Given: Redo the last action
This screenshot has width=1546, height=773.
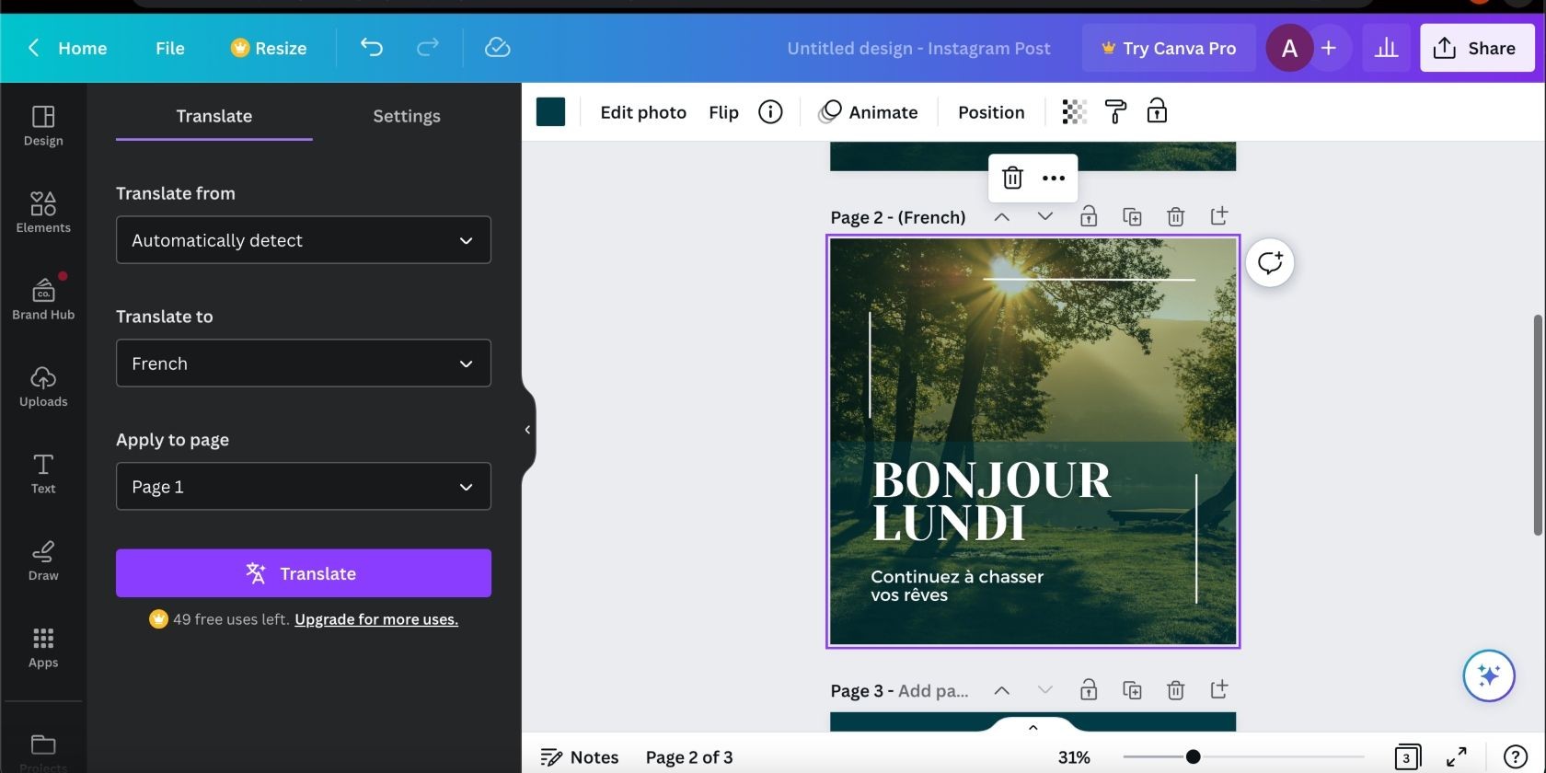Looking at the screenshot, I should point(428,48).
